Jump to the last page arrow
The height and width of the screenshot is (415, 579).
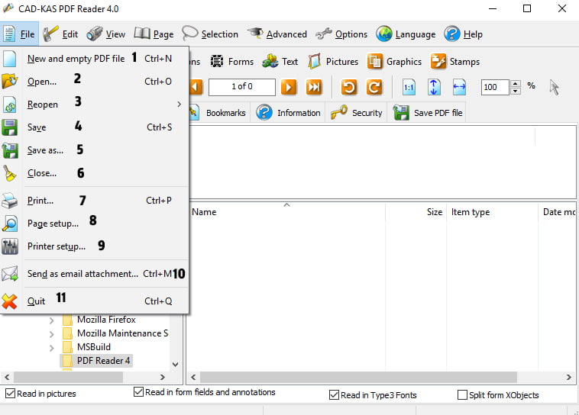[x=314, y=88]
